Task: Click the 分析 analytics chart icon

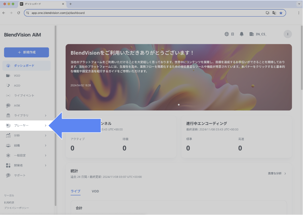Action: (x=8, y=135)
